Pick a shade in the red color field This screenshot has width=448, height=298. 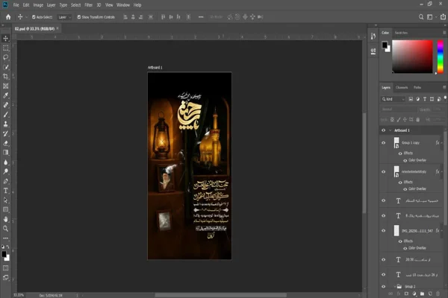(412, 57)
